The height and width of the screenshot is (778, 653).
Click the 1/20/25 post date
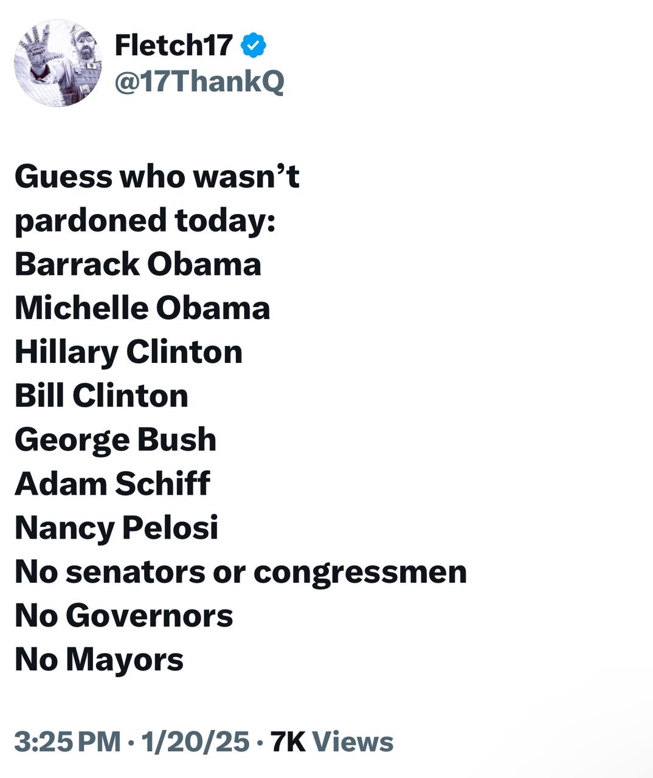pos(195,742)
